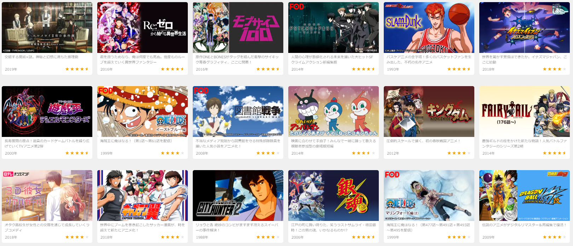Open the Slam Dunk thumbnail
Image resolution: width=573 pixels, height=246 pixels.
coord(429,28)
